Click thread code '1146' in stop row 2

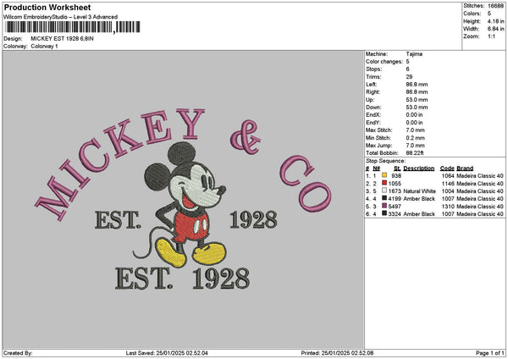(448, 184)
